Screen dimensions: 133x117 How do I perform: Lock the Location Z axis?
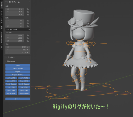pyautogui.click(x=28, y=14)
